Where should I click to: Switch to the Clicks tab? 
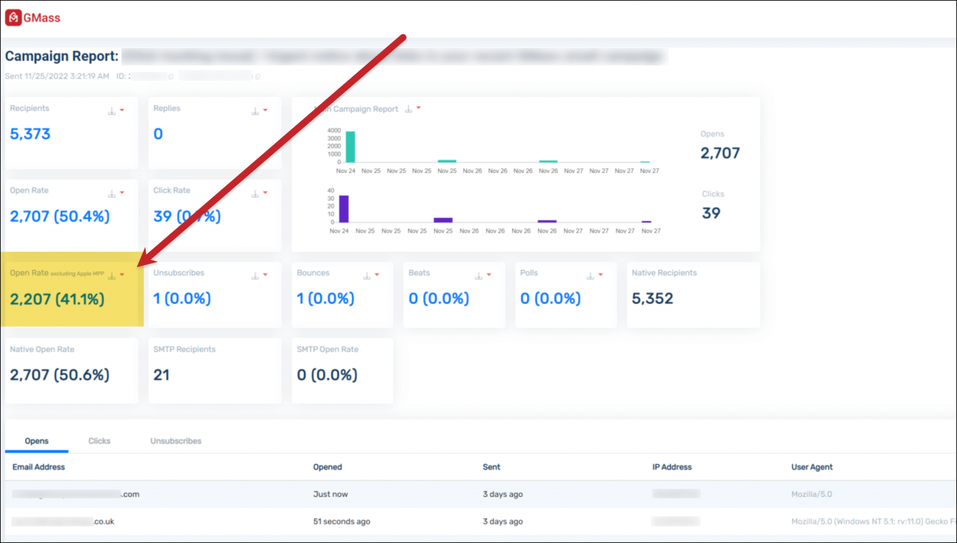pos(99,441)
